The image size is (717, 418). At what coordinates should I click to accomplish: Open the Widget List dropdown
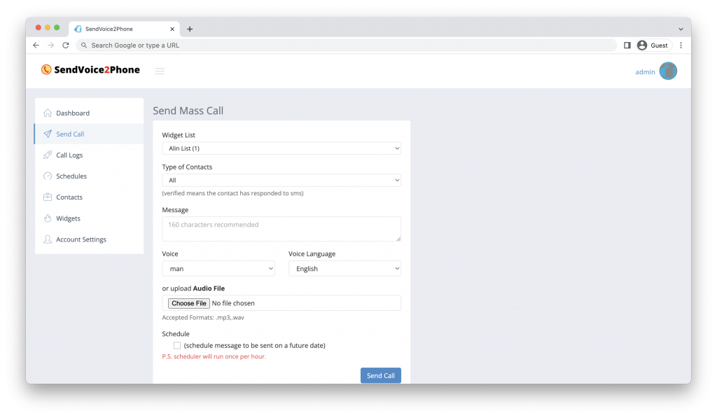(x=281, y=148)
